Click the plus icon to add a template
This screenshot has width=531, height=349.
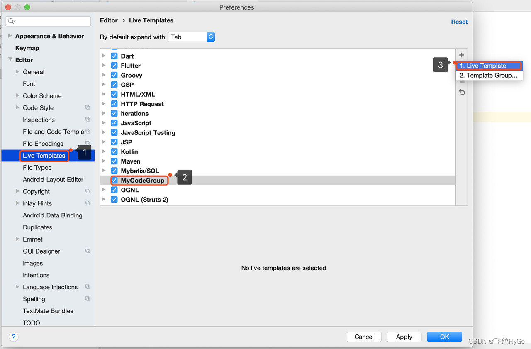461,55
